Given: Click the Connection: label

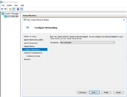Looking at the screenshot, I should point(54,43).
